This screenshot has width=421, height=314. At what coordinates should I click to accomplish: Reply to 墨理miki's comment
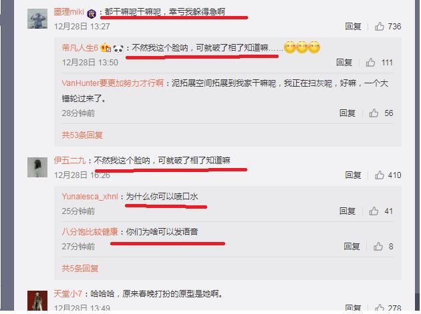coord(353,26)
